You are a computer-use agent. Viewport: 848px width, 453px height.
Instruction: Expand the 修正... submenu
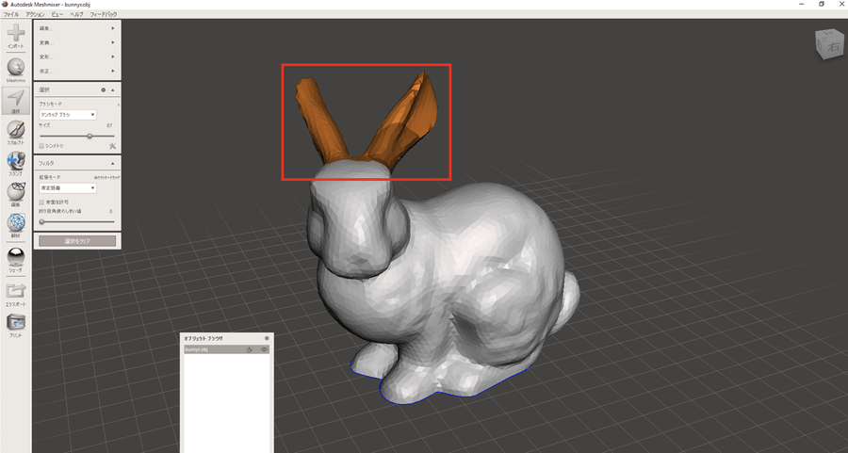pos(77,71)
